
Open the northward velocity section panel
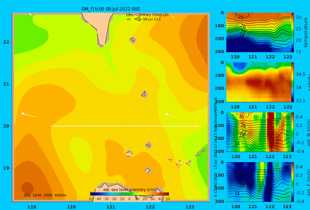259,132
